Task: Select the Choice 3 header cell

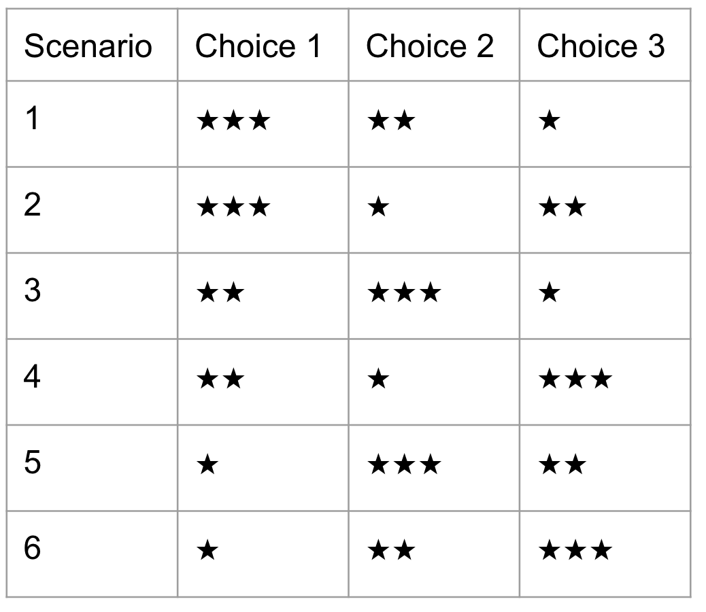Action: pyautogui.click(x=605, y=45)
